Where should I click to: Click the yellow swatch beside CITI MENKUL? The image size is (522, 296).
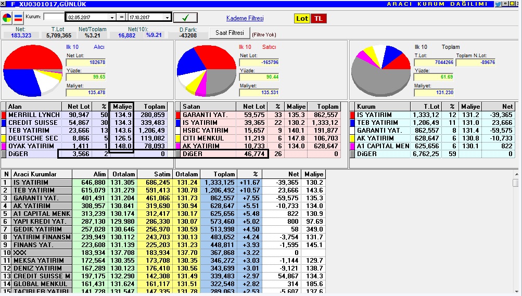point(179,138)
